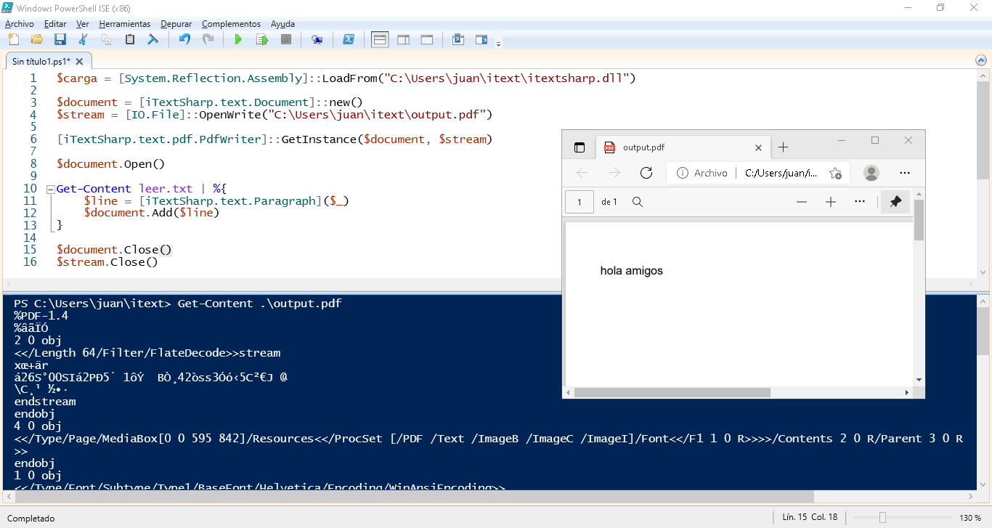
Task: Close the output.pdf tab in Edge
Action: pos(758,147)
